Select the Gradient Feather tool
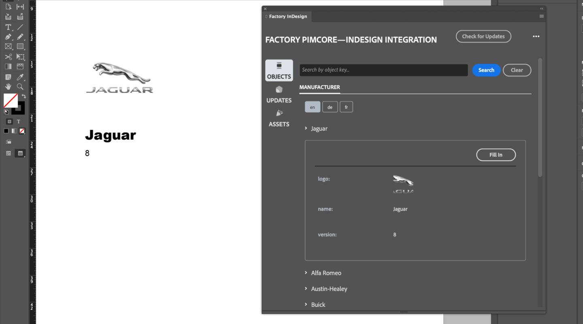The image size is (583, 324). (20, 66)
